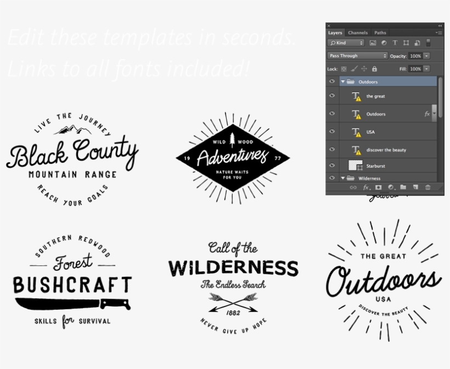Collapse the Wilderness group triangle
Viewport: 450px width, 369px height.
click(342, 178)
